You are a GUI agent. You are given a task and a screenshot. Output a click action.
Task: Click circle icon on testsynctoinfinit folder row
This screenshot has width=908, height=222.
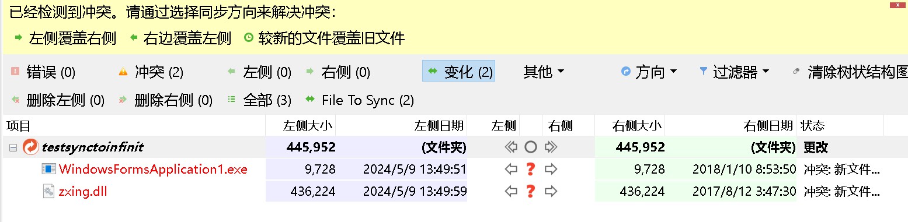pos(530,147)
